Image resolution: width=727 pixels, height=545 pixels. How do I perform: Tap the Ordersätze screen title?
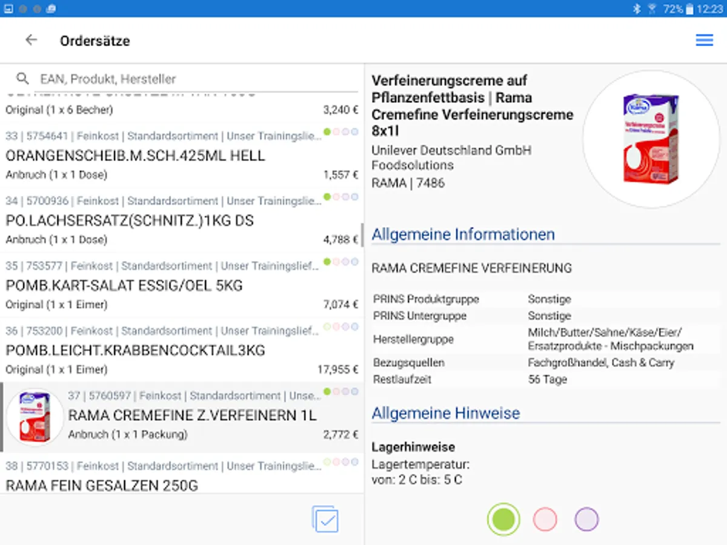[x=95, y=41]
